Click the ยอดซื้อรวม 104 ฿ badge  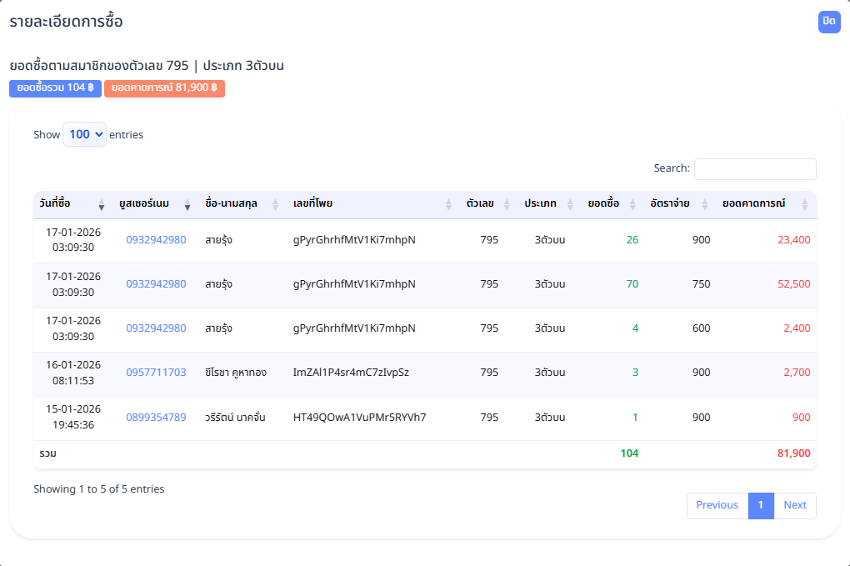(x=55, y=88)
